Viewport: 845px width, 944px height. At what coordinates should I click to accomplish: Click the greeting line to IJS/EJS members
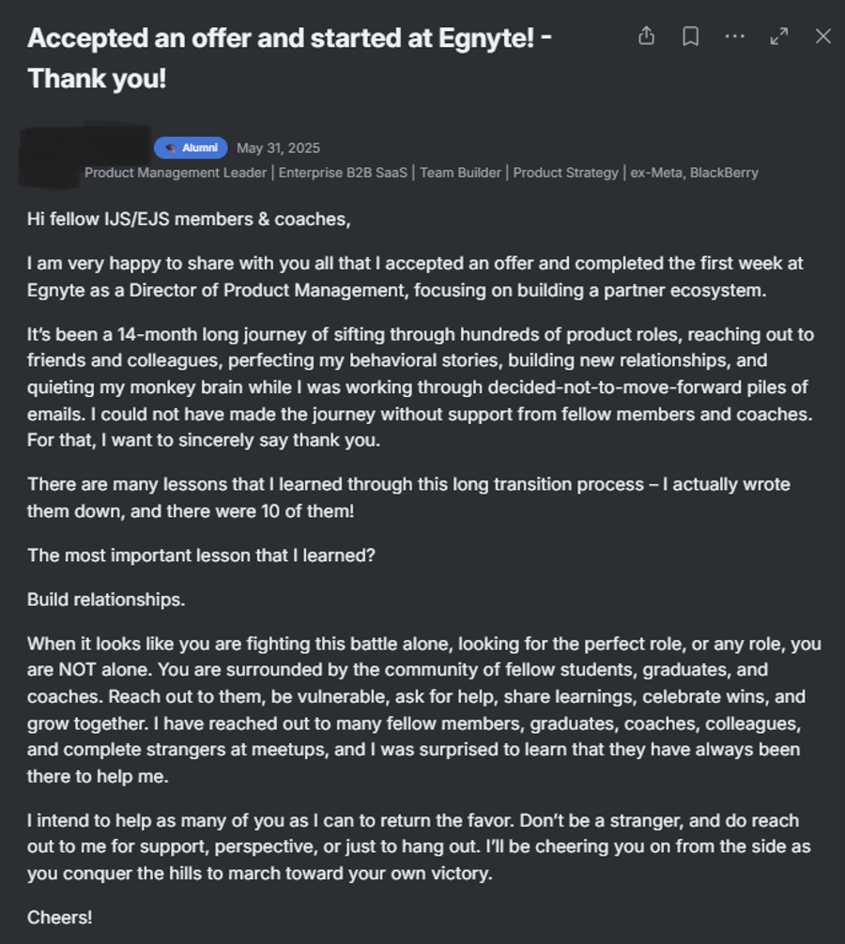189,220
